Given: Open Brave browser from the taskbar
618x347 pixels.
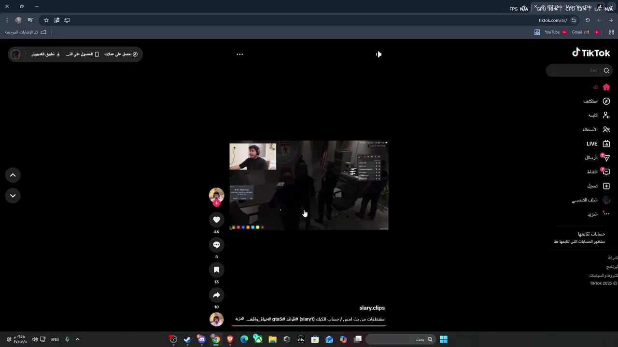Looking at the screenshot, I should 230,339.
